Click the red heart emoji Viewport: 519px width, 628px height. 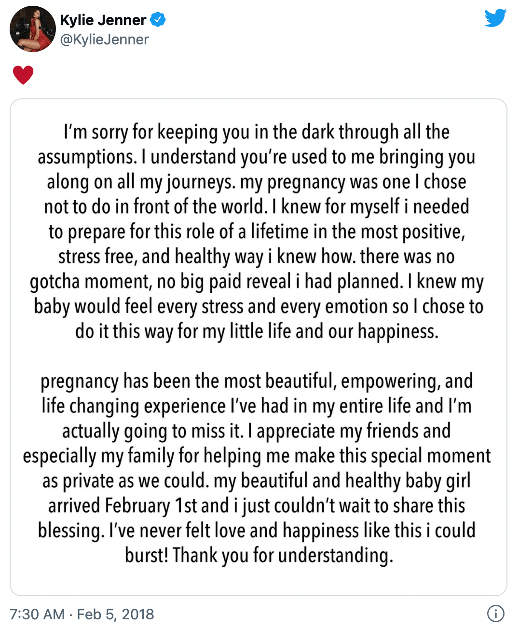pos(23,75)
